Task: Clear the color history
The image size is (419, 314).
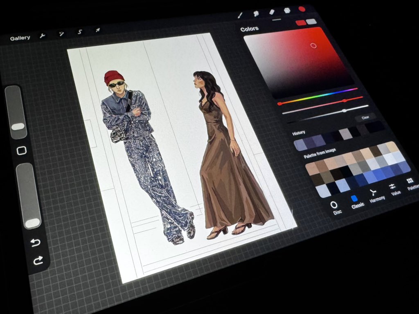Action: tap(365, 117)
